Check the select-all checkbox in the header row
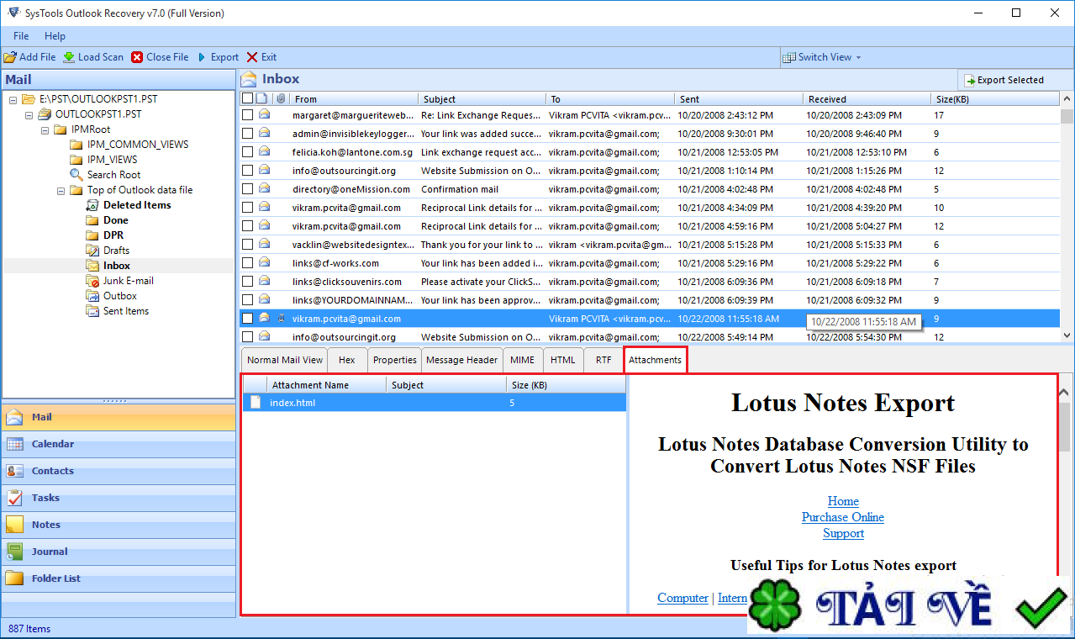The image size is (1075, 639). [x=248, y=98]
